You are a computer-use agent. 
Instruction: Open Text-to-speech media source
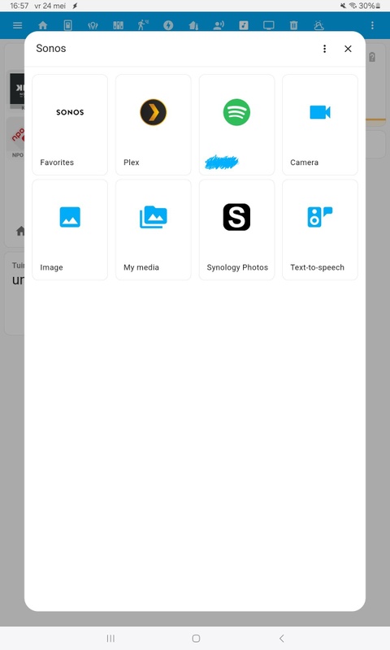tap(320, 230)
